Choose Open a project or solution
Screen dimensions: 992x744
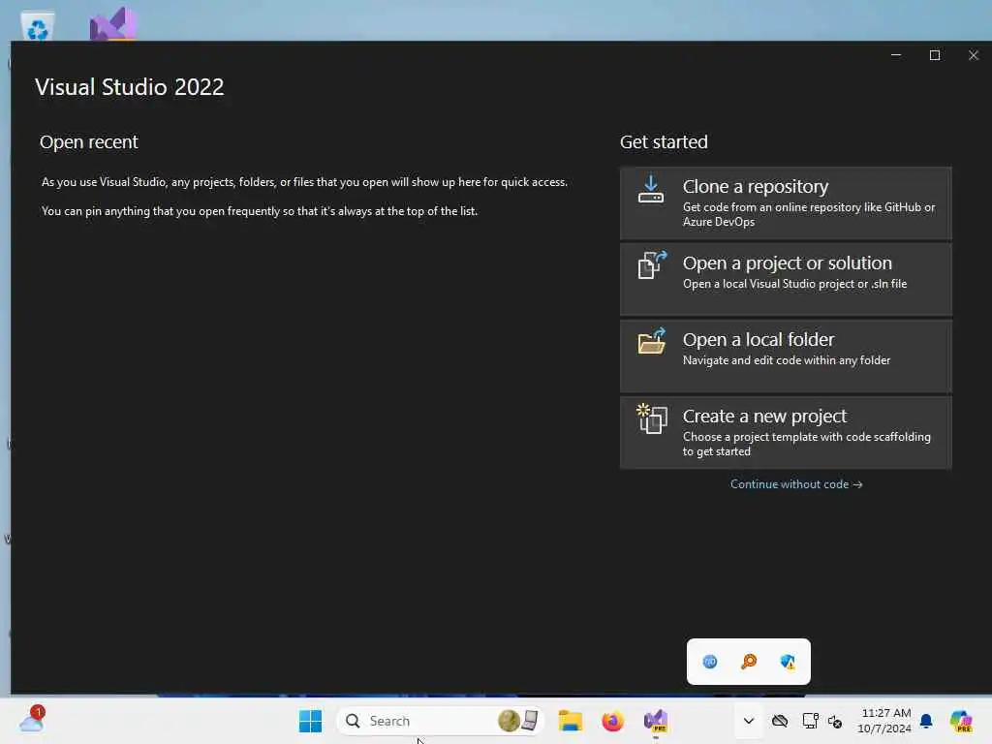pyautogui.click(x=786, y=280)
